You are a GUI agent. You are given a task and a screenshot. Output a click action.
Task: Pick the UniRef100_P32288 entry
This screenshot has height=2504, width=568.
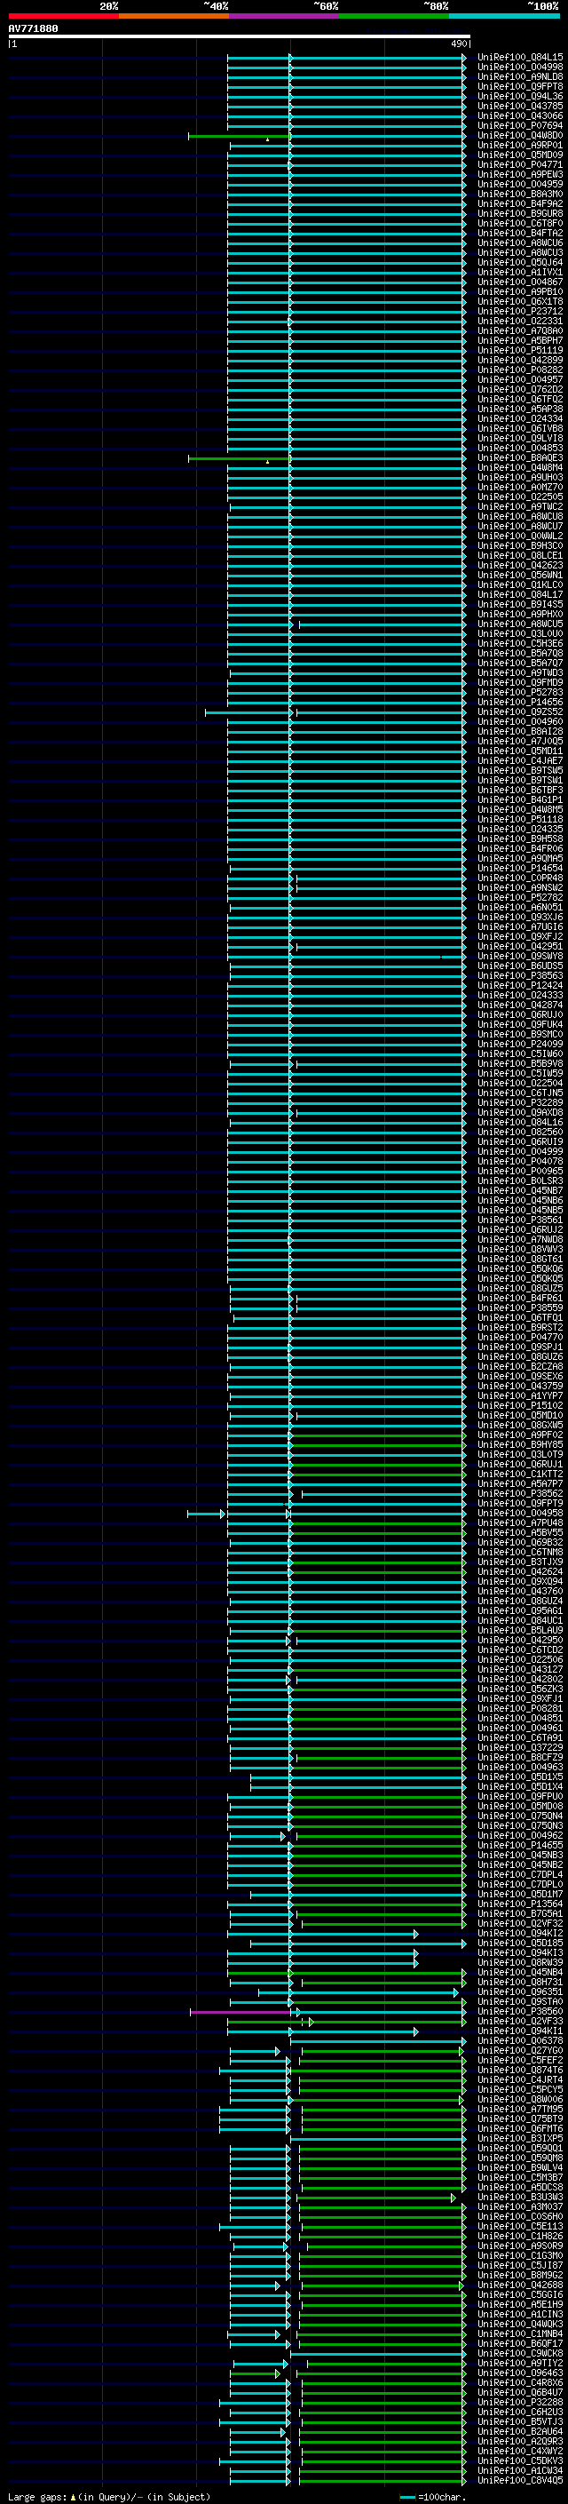(x=520, y=2402)
